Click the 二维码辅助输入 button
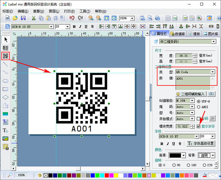This screenshot has width=221, height=180. [191, 94]
